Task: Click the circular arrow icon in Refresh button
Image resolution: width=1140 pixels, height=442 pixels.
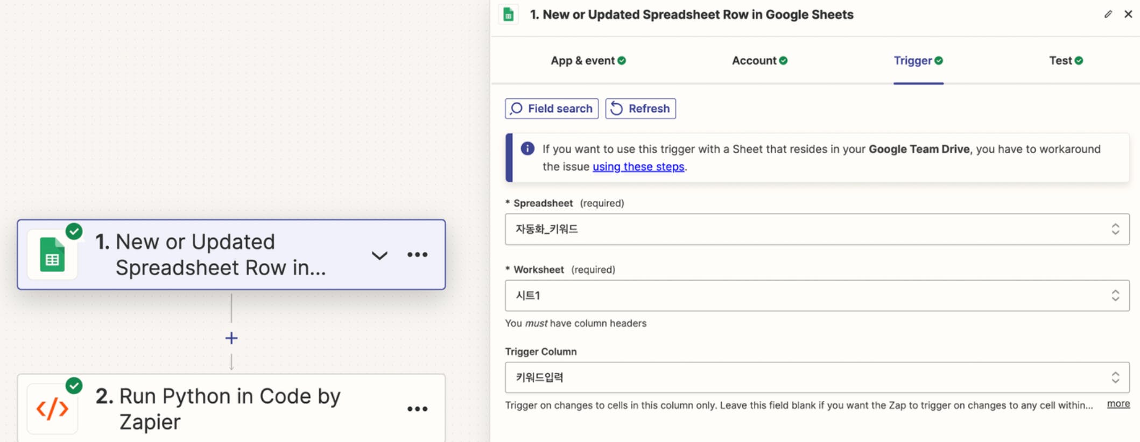Action: click(x=616, y=109)
